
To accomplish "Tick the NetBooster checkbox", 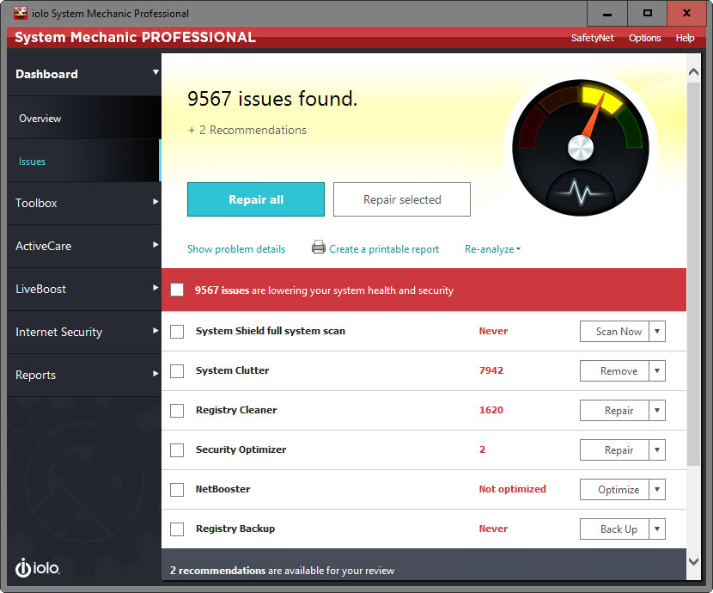I will 177,490.
